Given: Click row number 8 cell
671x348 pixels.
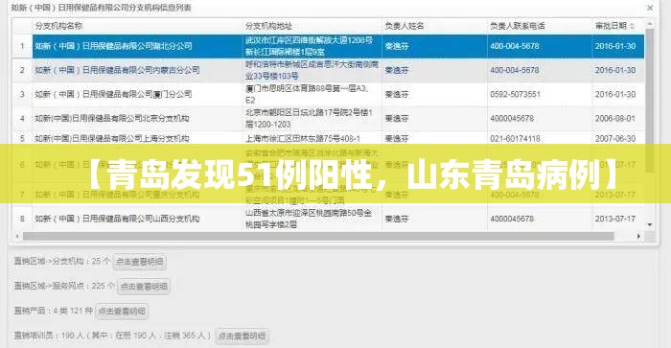Looking at the screenshot, I should (22, 219).
